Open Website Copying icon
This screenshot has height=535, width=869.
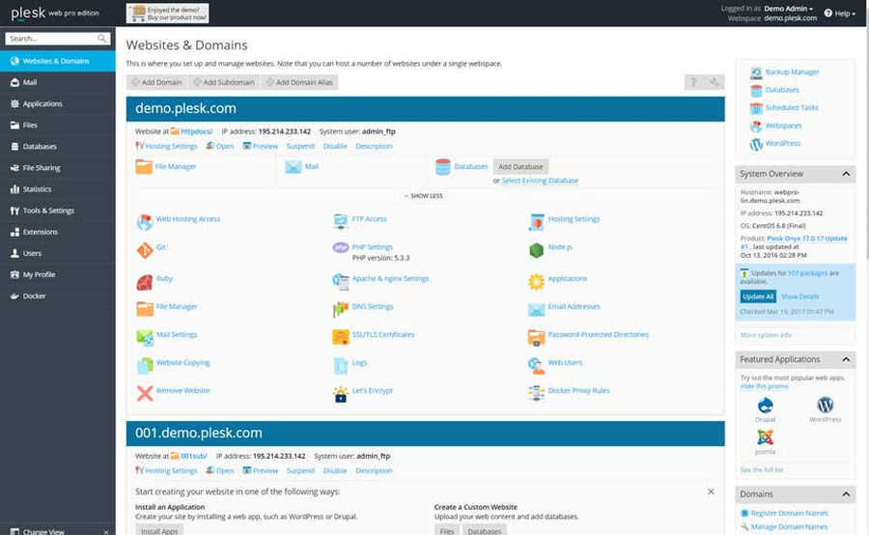(x=145, y=365)
